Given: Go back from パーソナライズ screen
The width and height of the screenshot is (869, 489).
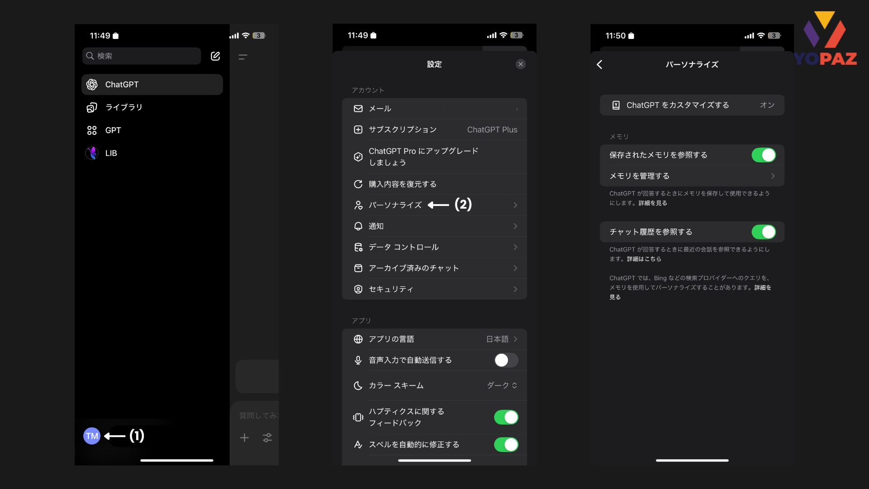Looking at the screenshot, I should click(x=600, y=64).
